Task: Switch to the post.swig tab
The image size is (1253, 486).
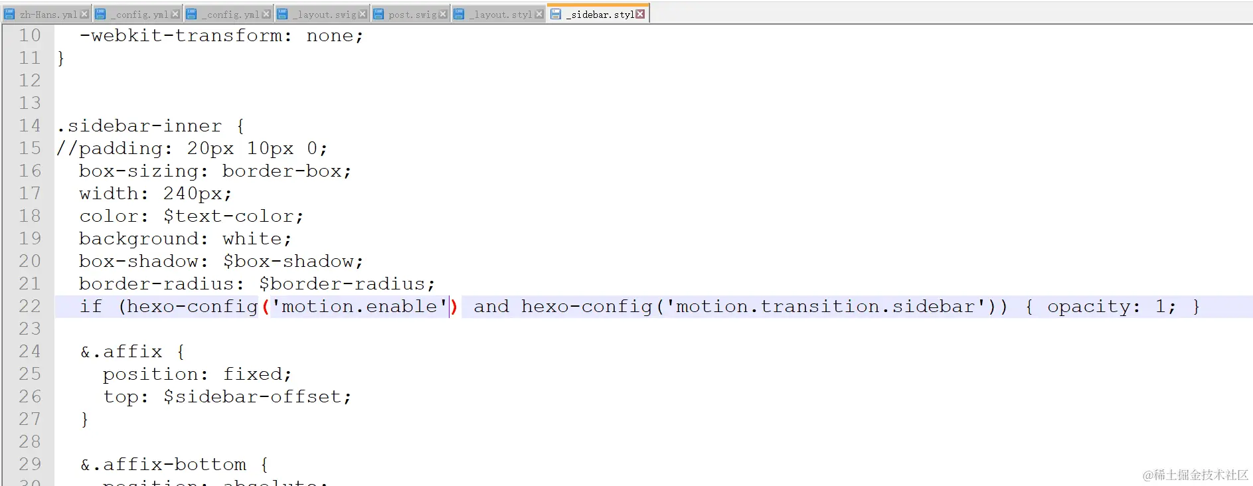Action: (x=410, y=14)
